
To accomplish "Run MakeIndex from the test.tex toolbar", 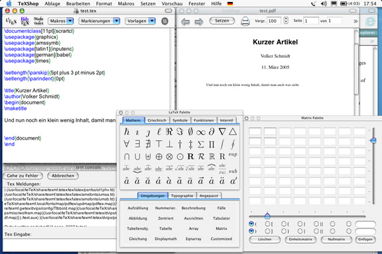I will coord(38,21).
